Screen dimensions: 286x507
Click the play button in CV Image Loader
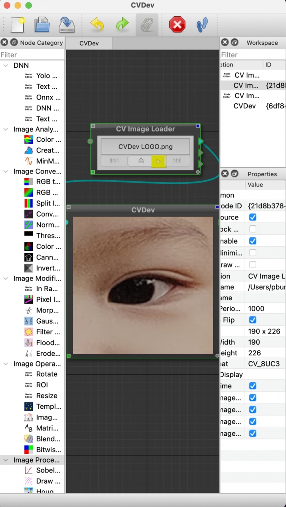coord(158,161)
